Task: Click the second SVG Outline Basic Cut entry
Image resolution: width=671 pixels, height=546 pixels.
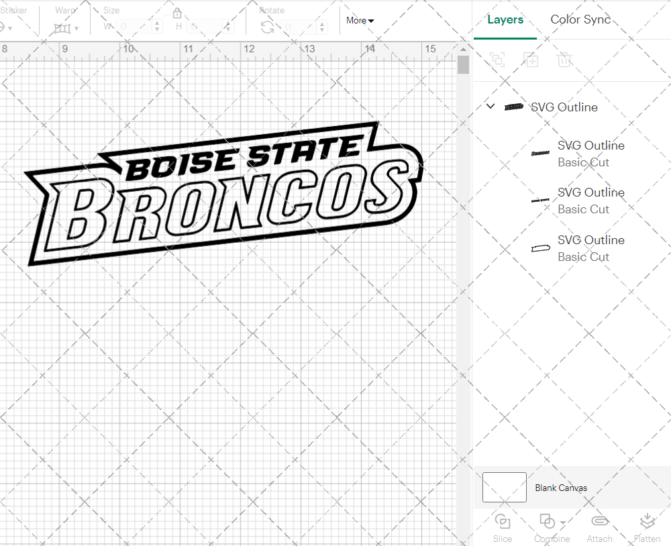Action: tap(591, 193)
